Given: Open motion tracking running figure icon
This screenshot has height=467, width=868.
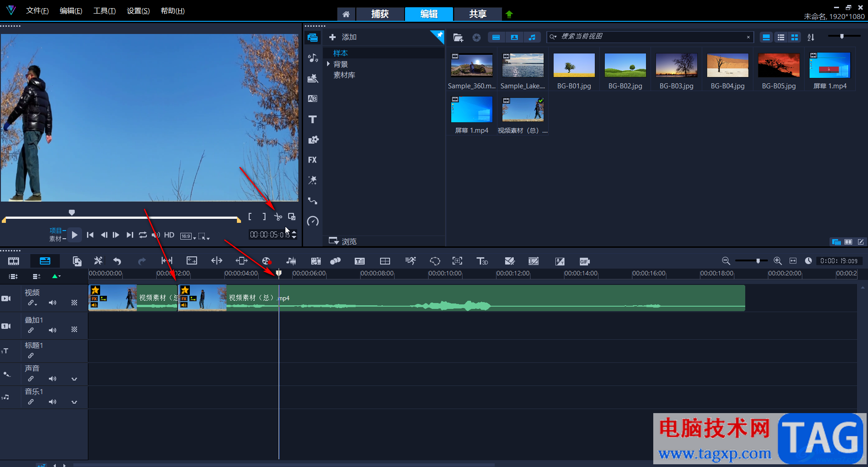Looking at the screenshot, I should pos(410,261).
